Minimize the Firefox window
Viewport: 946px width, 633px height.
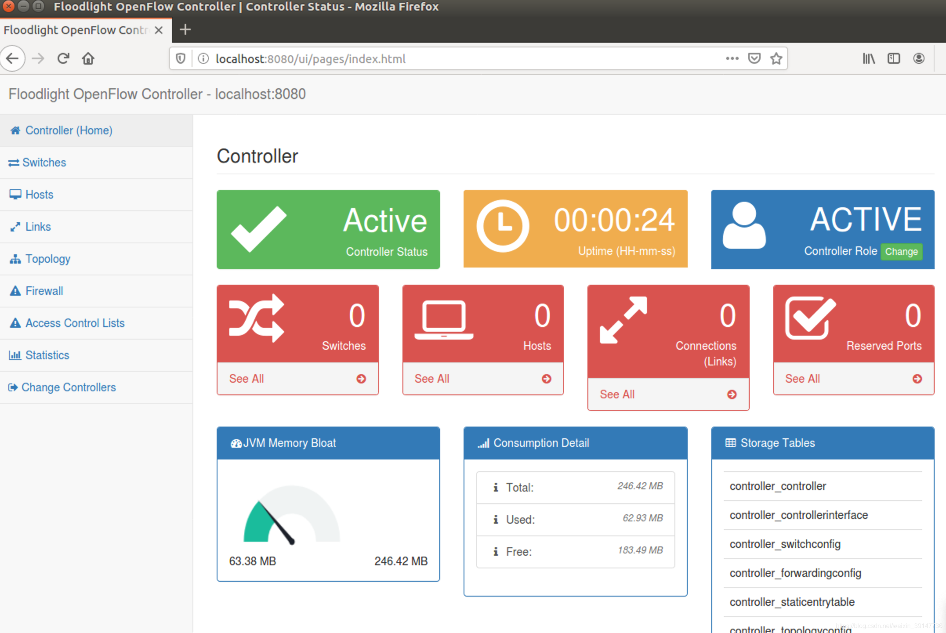click(x=24, y=6)
